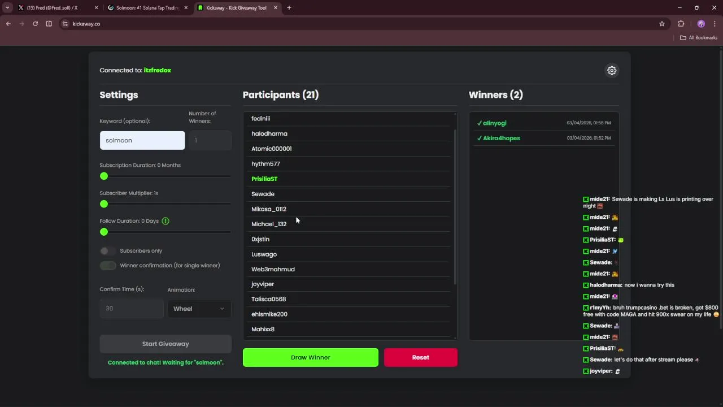Image resolution: width=723 pixels, height=407 pixels.
Task: View site information icon in address bar
Action: click(65, 24)
